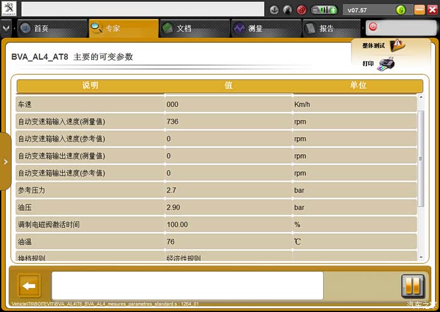Screen dimensions: 440x312
Task: Click the Peugeot lion logo
Action: 9,9
